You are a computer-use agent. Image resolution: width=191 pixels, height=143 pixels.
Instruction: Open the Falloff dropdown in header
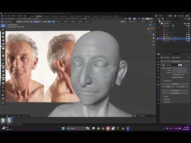click(80, 21)
